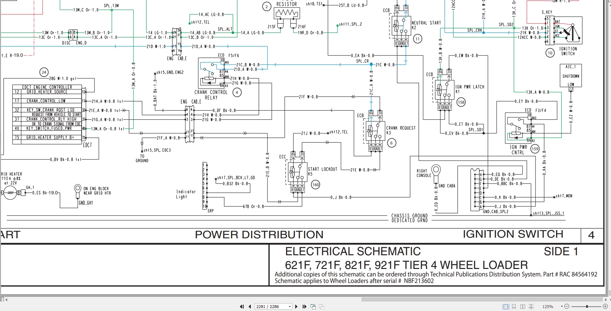This screenshot has width=611, height=311.
Task: Click the sheet number 4 box
Action: pos(591,235)
